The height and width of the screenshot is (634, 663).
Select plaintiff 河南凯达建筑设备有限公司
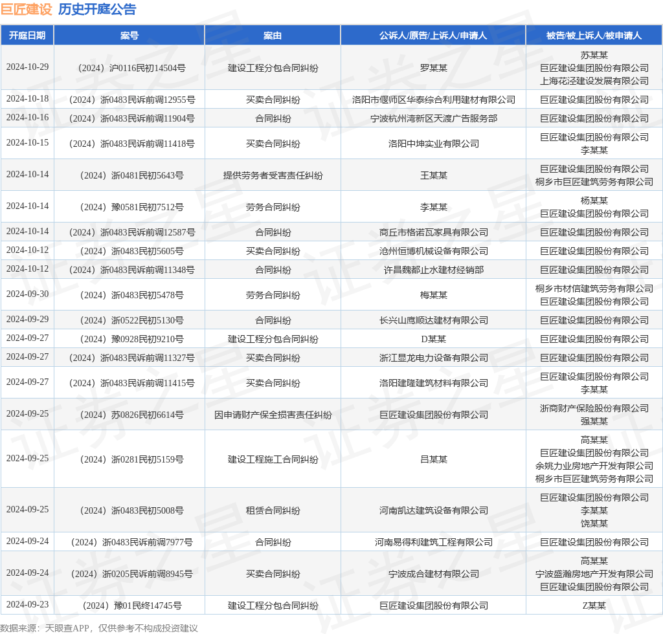click(433, 511)
